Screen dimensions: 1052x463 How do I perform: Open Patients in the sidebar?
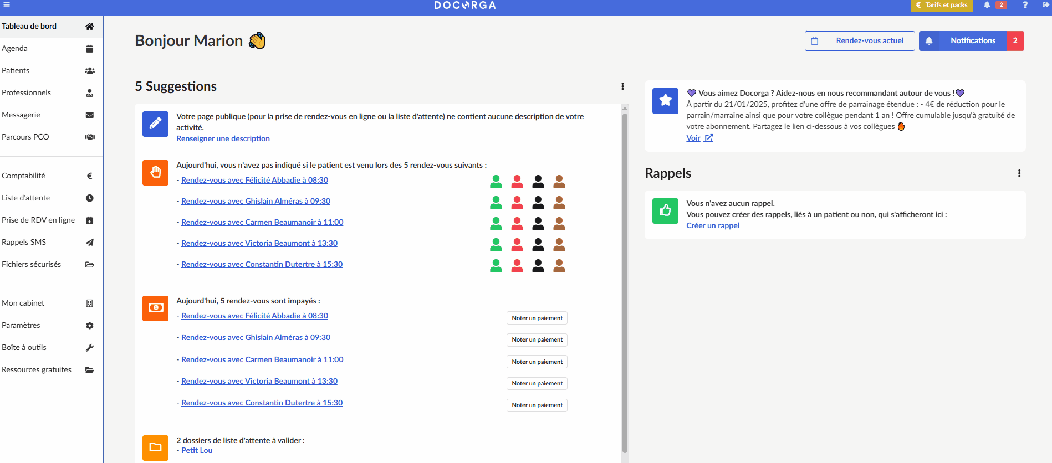(51, 70)
